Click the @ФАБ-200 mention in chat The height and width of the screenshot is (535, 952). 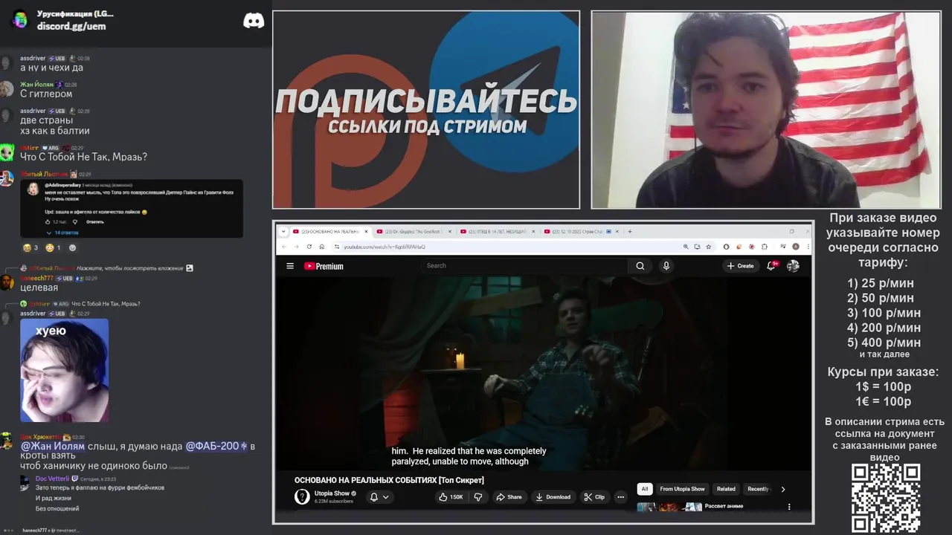point(216,447)
